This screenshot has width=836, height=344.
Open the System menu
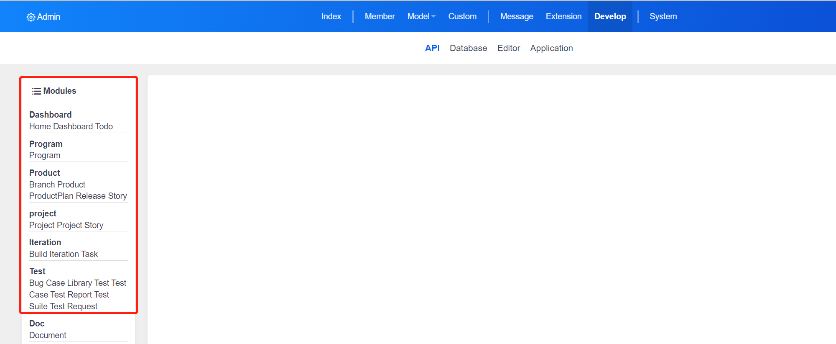pos(663,16)
